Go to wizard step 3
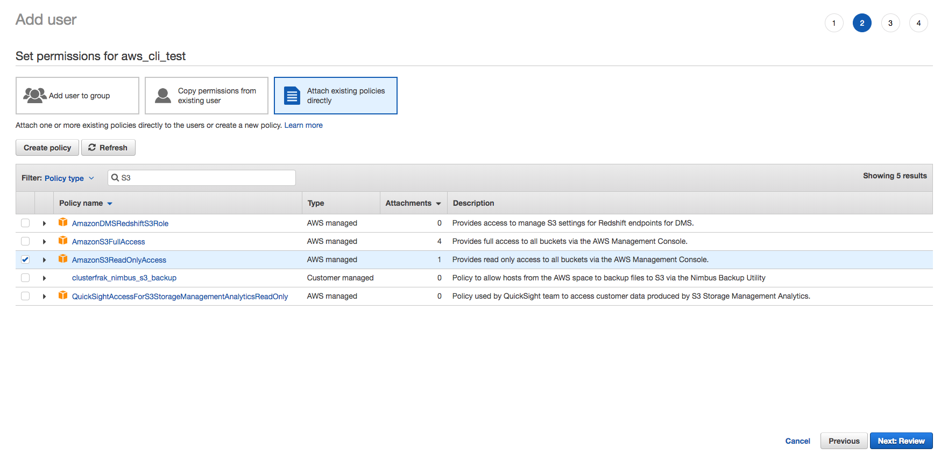 [x=890, y=23]
